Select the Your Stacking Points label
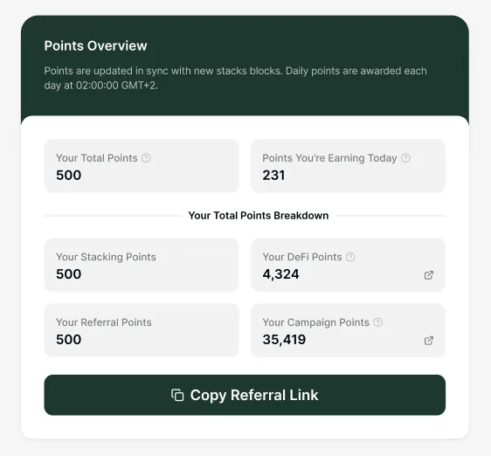491x456 pixels. click(x=106, y=257)
